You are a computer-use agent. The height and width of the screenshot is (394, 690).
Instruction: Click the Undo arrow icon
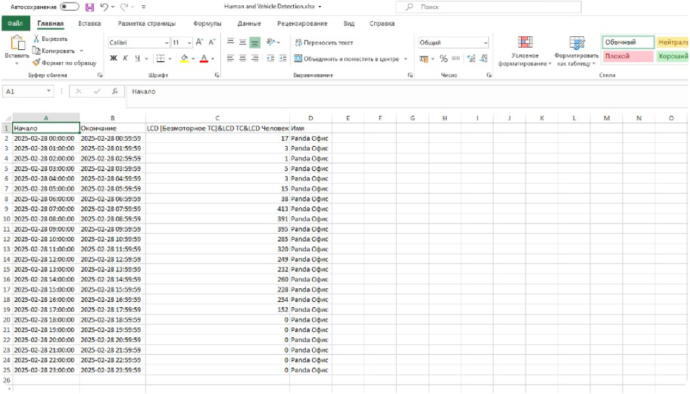coord(103,7)
